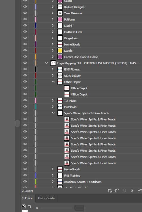Expand the EOS Fitness layer
The width and height of the screenshot is (142, 212).
coord(53,69)
